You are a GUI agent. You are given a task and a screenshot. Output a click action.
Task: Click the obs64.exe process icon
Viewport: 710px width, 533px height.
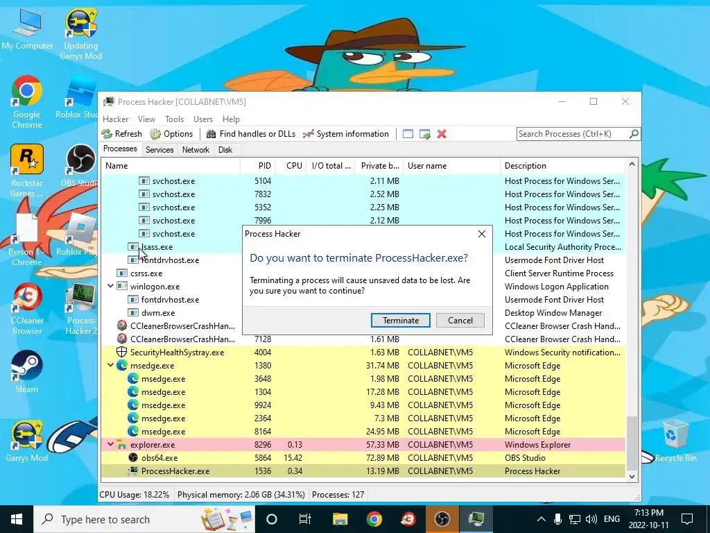point(133,458)
